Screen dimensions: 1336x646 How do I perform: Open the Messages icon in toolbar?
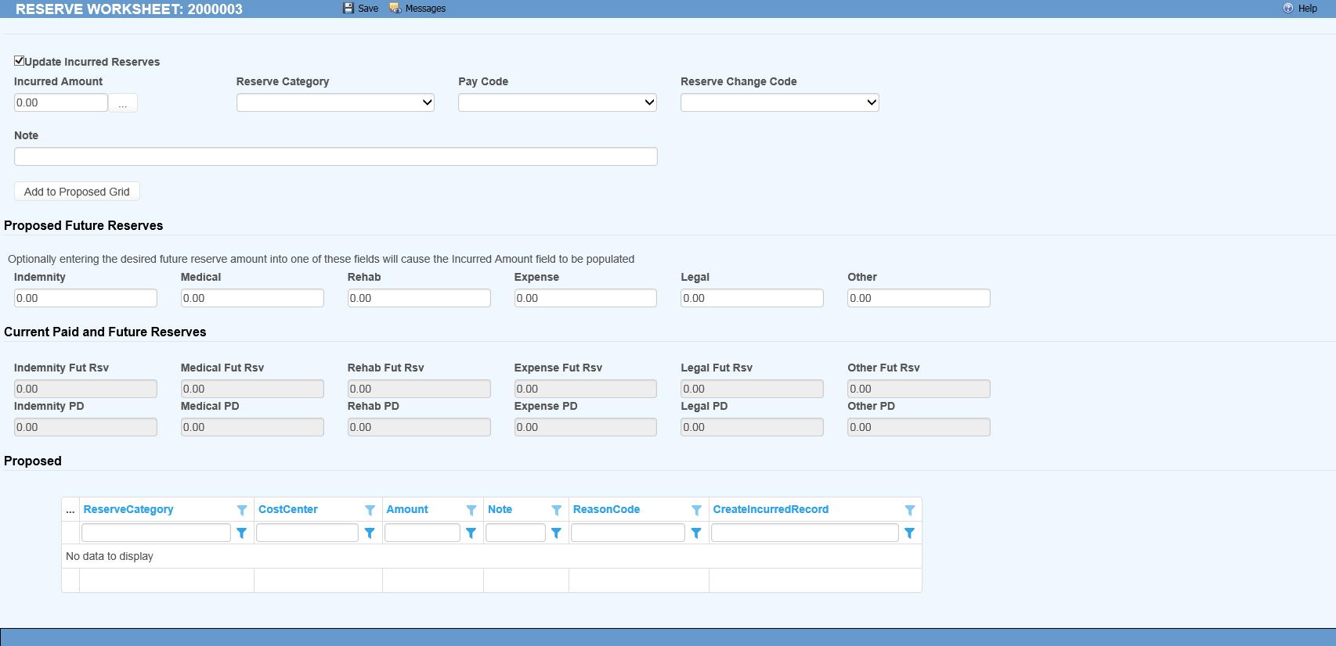[395, 8]
